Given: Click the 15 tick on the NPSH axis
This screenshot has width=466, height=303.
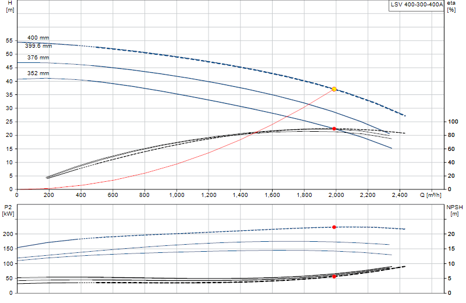Looking at the screenshot, I should (x=451, y=249).
